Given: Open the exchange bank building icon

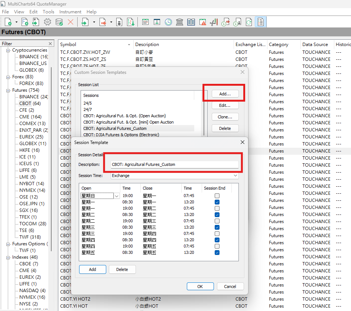Looking at the screenshot, I should point(180,22).
